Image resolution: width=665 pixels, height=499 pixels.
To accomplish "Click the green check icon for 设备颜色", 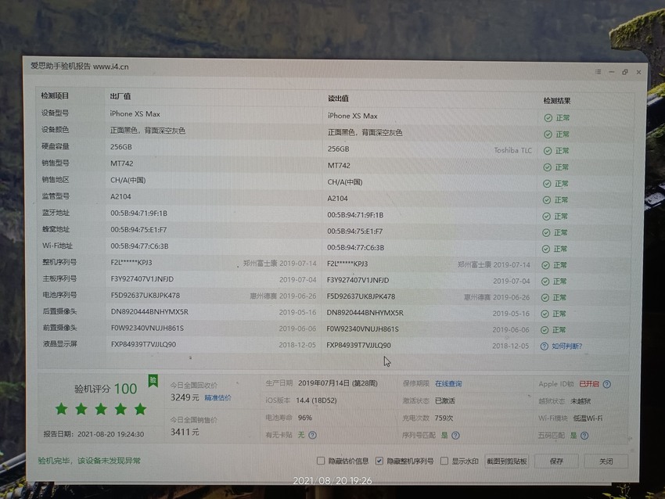I will (548, 135).
